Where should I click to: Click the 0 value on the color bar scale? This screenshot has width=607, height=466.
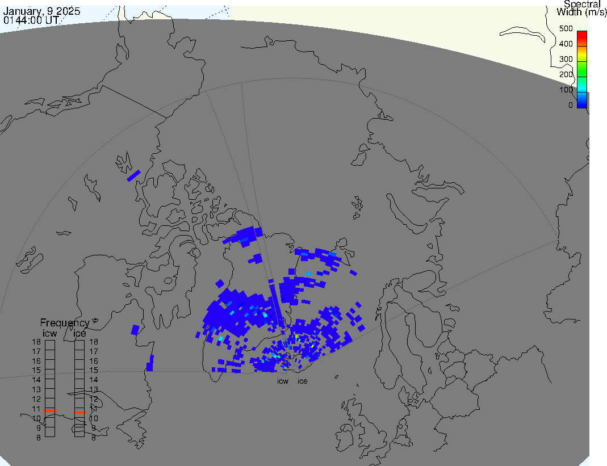[x=570, y=105]
